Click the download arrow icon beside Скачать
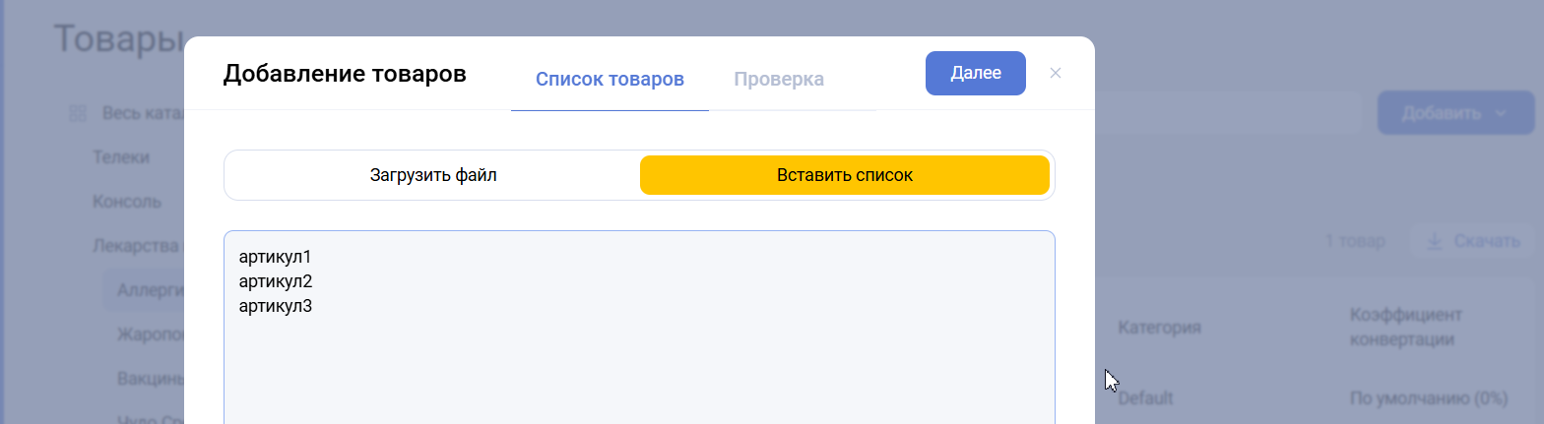The height and width of the screenshot is (424, 1544). [1434, 241]
